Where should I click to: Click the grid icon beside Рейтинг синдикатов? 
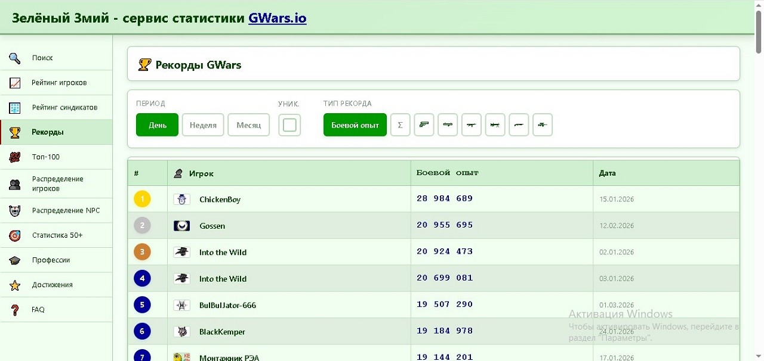click(15, 108)
